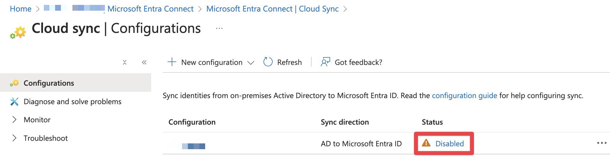Open the New configuration dropdown arrow
The width and height of the screenshot is (610, 161).
tap(251, 63)
